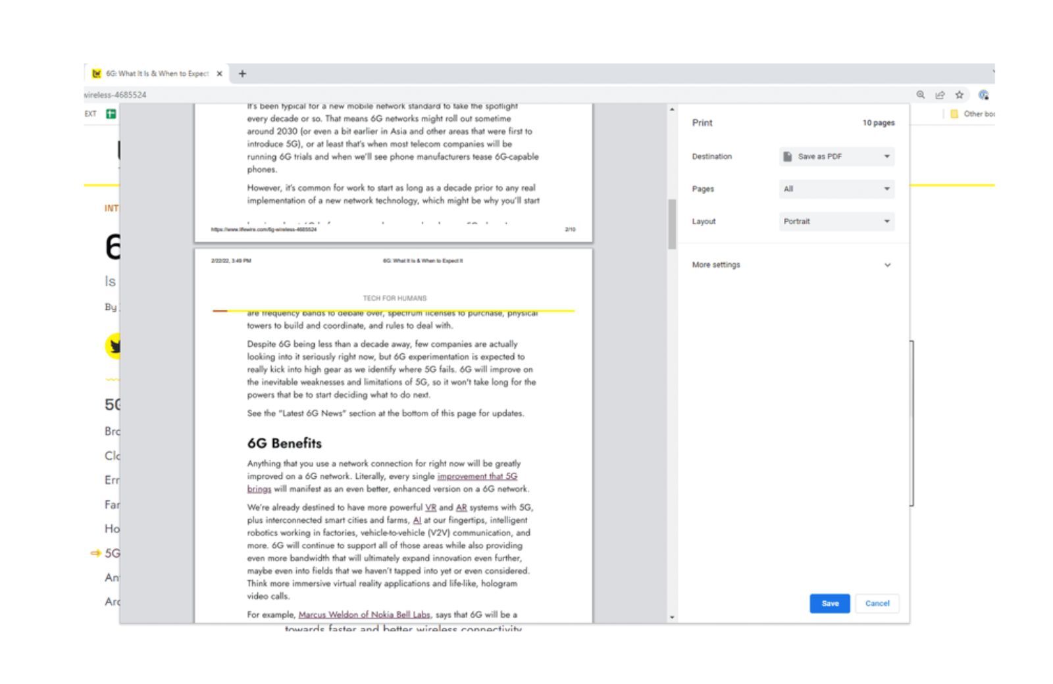
Task: Click the zoom magnifier icon in address bar
Action: point(920,95)
